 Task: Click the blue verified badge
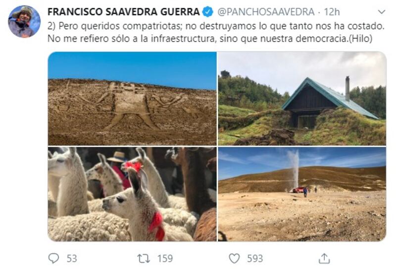208,12
